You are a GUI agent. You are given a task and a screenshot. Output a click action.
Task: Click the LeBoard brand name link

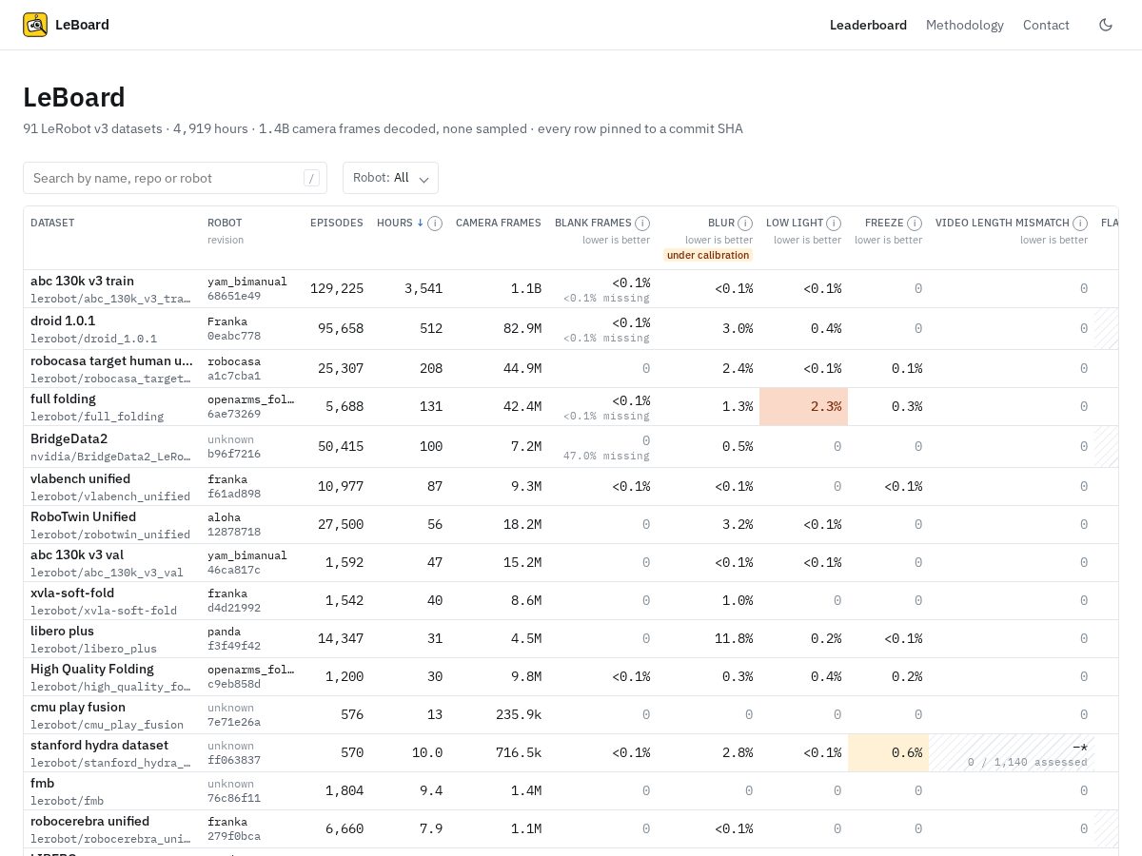coord(82,25)
